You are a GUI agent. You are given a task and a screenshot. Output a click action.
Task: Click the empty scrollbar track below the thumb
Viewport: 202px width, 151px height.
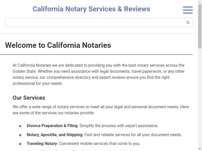(x=200, y=98)
